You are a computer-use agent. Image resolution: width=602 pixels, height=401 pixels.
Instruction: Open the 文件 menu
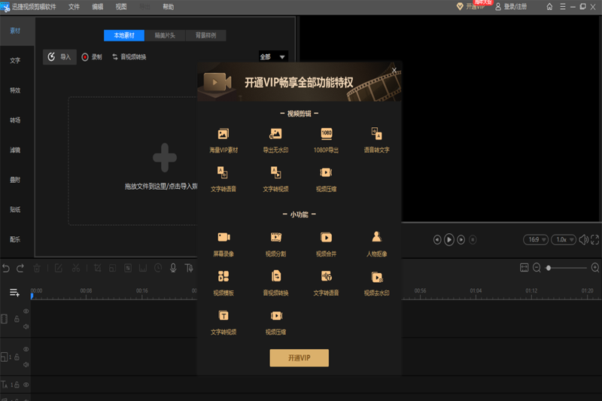click(x=74, y=7)
